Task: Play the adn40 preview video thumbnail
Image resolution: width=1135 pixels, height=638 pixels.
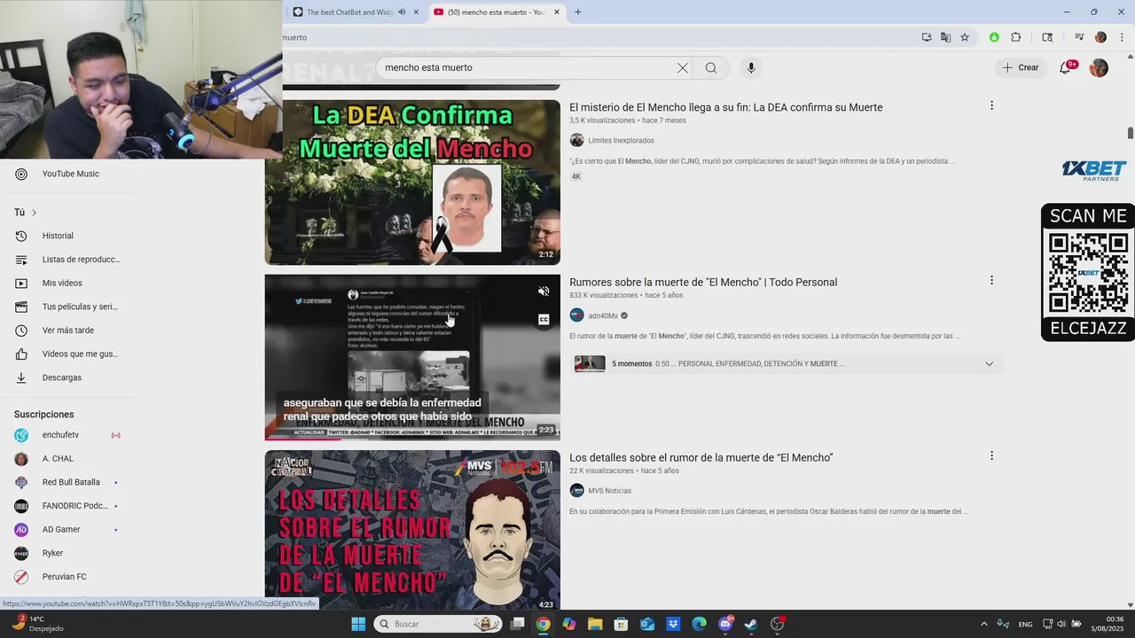Action: coord(412,357)
